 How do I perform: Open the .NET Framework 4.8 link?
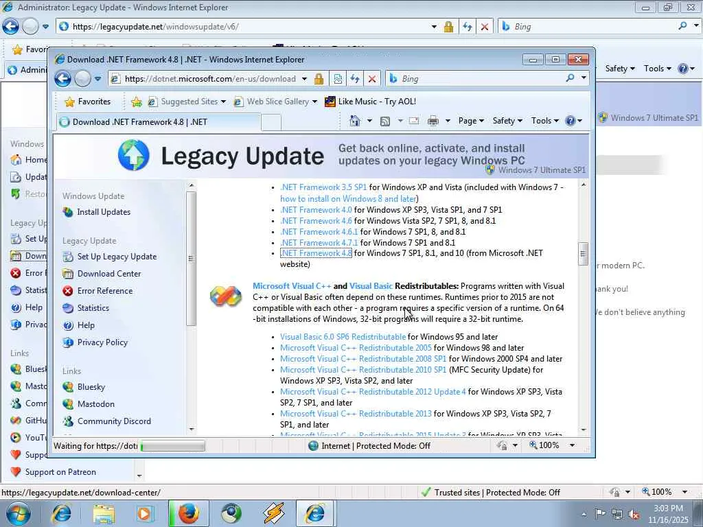[316, 253]
